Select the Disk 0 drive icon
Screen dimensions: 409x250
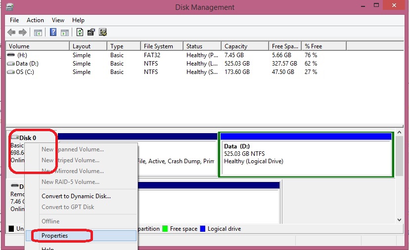[14, 138]
